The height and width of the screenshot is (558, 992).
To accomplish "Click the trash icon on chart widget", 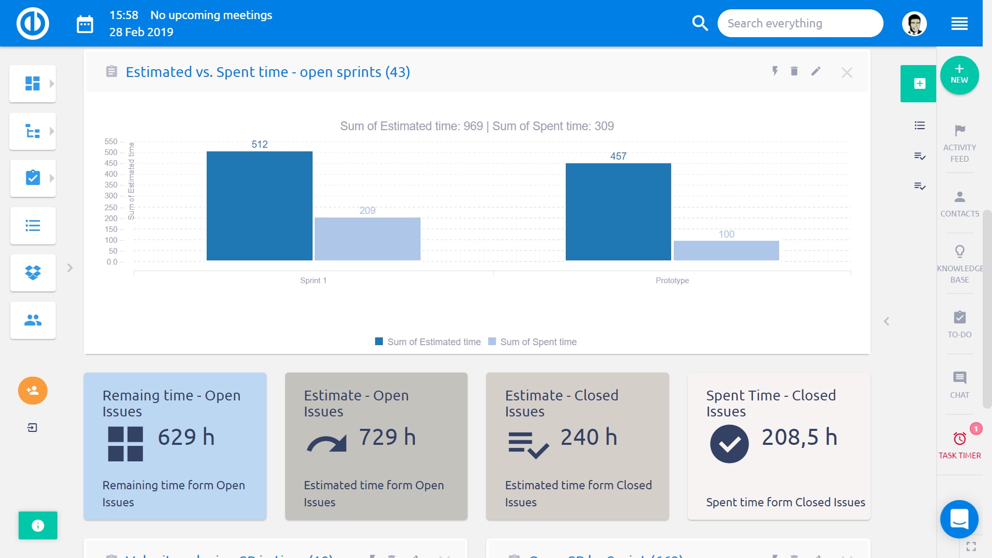I will click(x=794, y=71).
